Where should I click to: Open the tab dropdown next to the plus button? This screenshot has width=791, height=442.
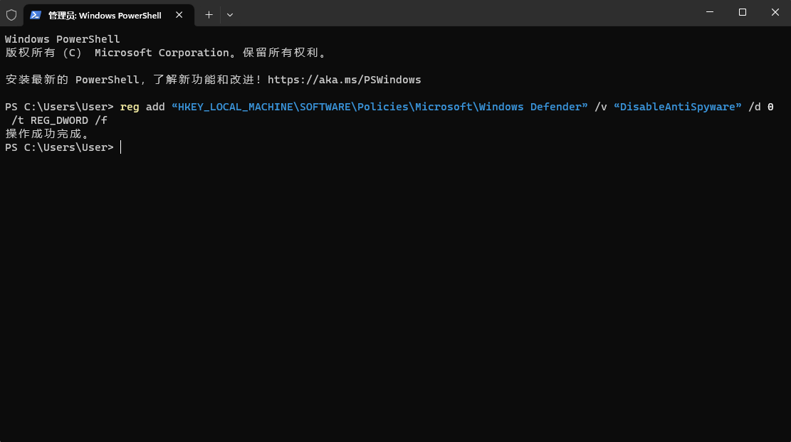pyautogui.click(x=229, y=14)
